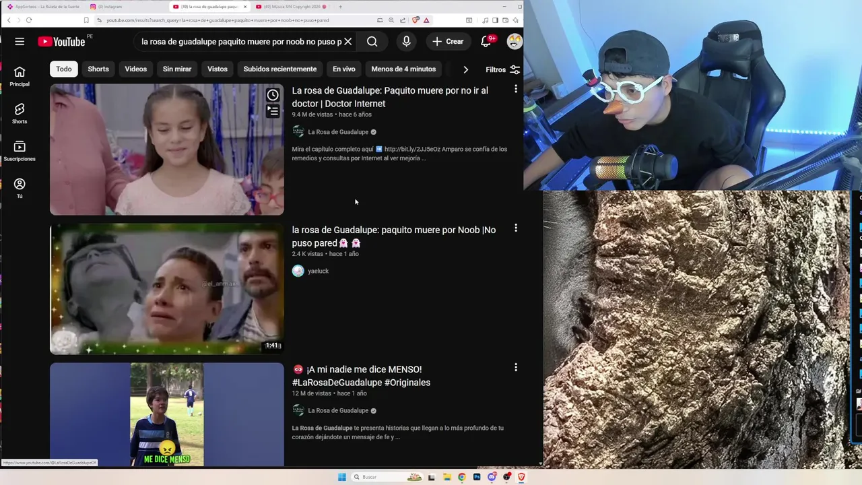Start voice search with the microphone
862x485 pixels.
406,42
